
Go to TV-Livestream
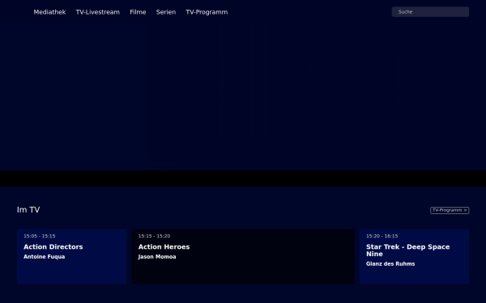[x=98, y=12]
